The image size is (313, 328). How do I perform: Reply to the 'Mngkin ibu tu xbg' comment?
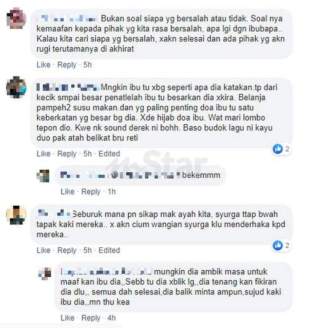[67, 154]
